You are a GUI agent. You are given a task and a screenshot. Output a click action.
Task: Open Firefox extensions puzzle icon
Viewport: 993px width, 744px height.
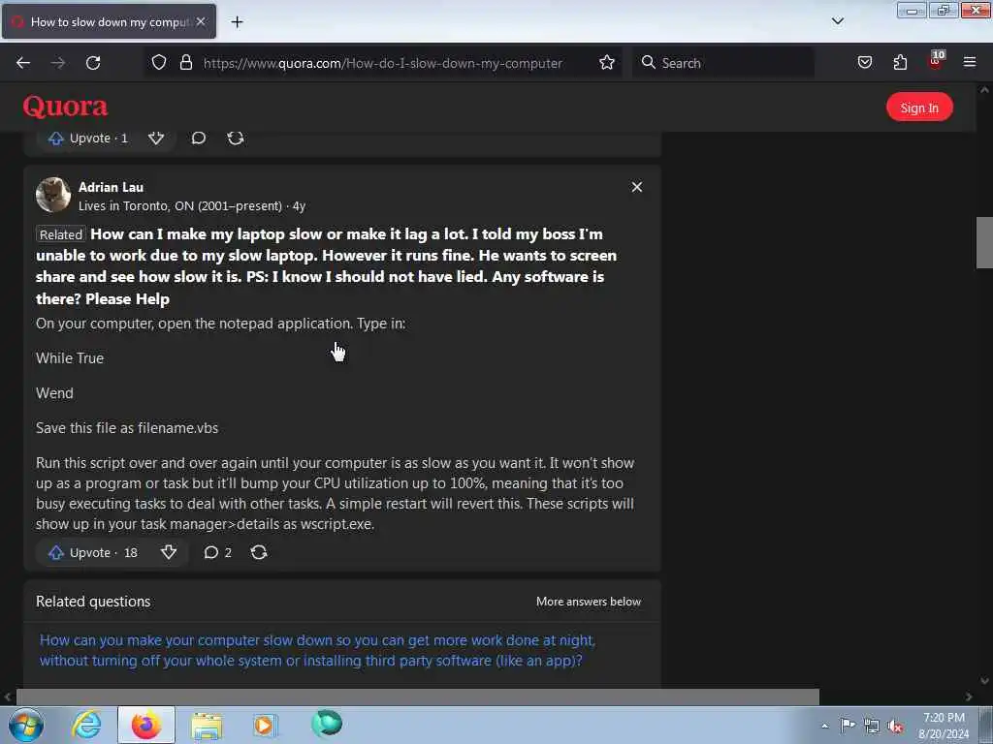(900, 63)
